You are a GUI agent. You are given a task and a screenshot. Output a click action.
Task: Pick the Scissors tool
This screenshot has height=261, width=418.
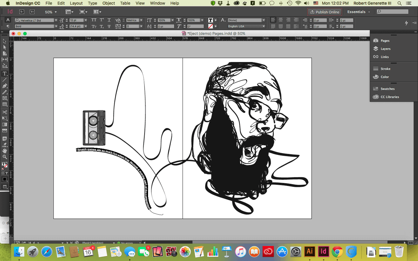point(5,112)
